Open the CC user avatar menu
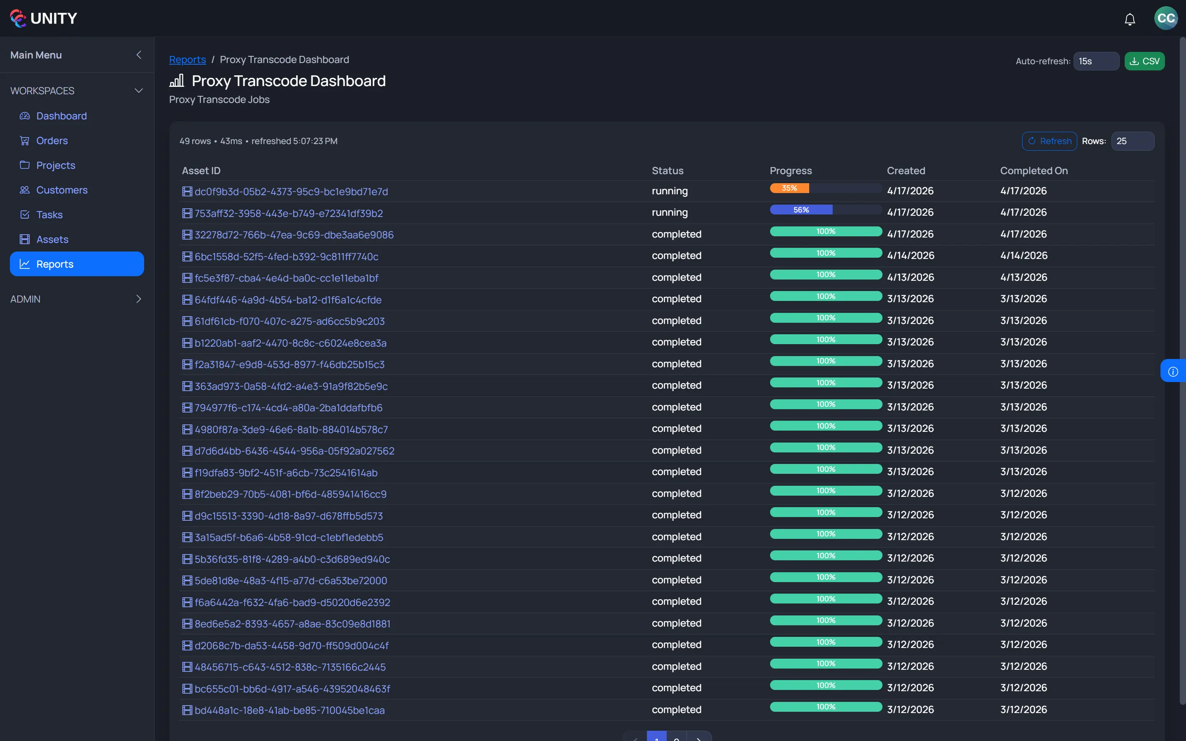 [x=1165, y=18]
